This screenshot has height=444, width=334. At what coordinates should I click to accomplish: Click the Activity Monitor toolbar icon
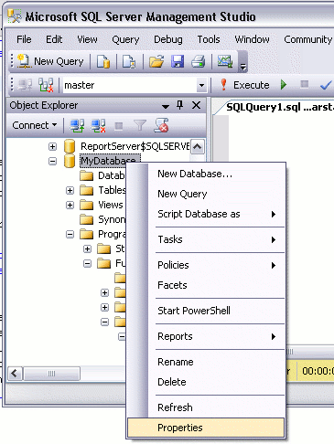coord(225,61)
